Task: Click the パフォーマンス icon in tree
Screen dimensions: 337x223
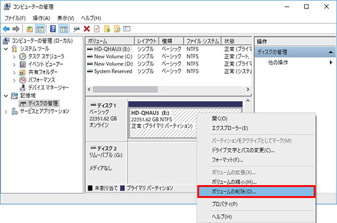Action: pyautogui.click(x=23, y=80)
